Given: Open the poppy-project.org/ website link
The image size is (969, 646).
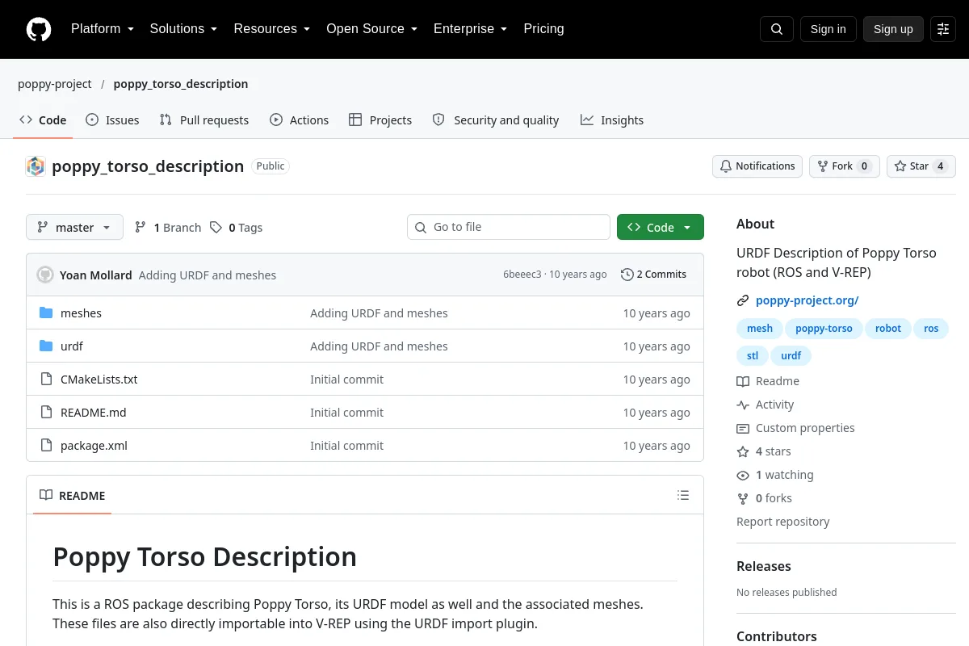Looking at the screenshot, I should click(x=807, y=300).
